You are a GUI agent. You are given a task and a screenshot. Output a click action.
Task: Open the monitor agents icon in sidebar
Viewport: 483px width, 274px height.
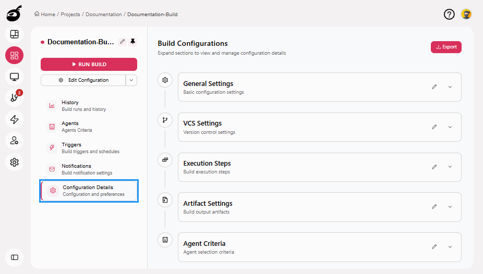click(x=15, y=77)
